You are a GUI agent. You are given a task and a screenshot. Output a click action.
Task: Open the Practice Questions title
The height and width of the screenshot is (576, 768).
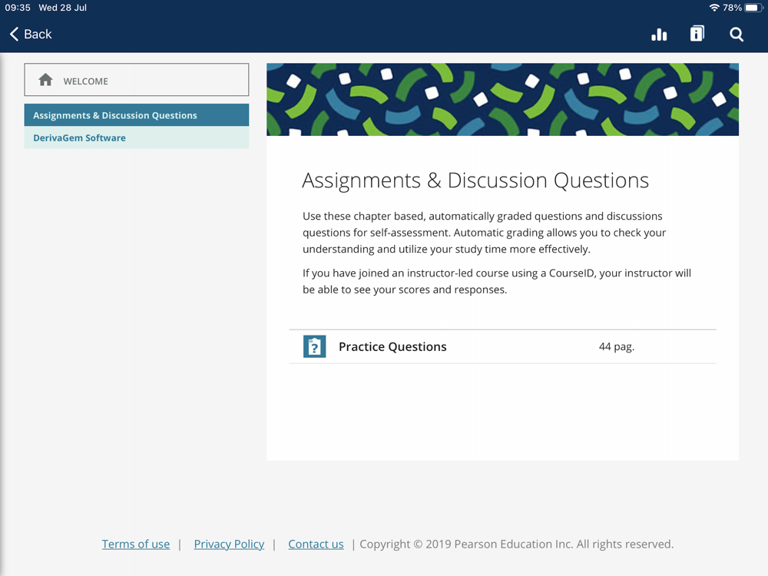click(x=392, y=346)
